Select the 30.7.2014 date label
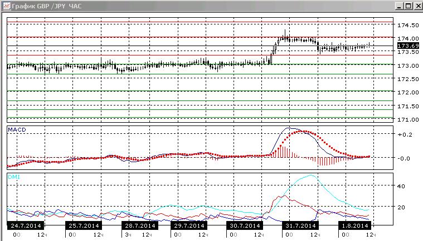423x241 pixels. point(245,225)
